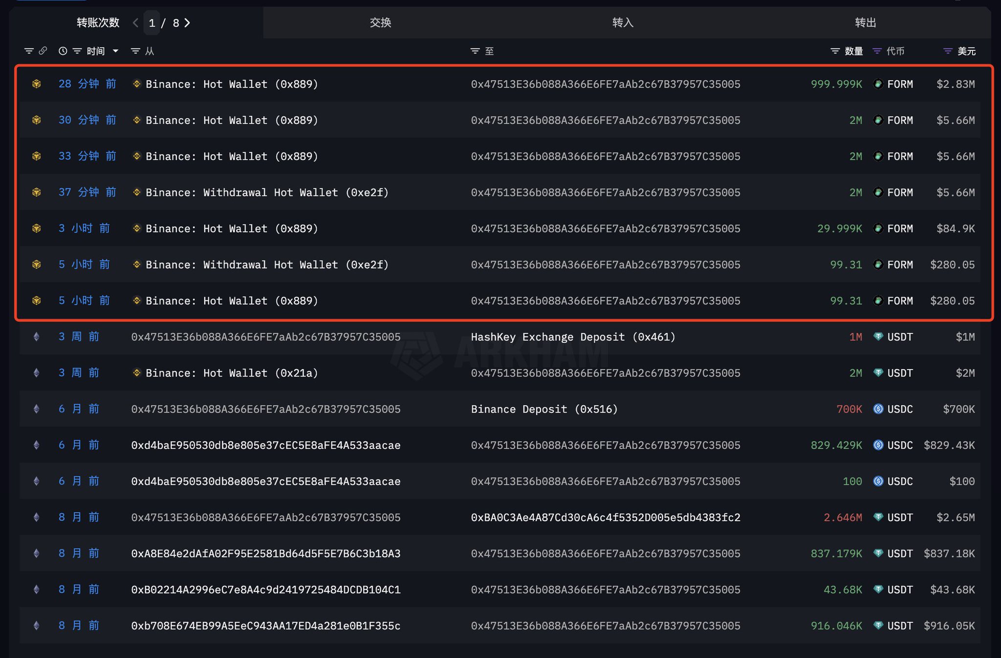The height and width of the screenshot is (658, 1001).
Task: Click the link icon in column header
Action: click(43, 50)
